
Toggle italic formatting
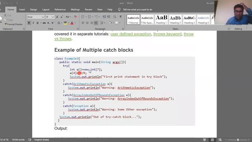[33, 23]
